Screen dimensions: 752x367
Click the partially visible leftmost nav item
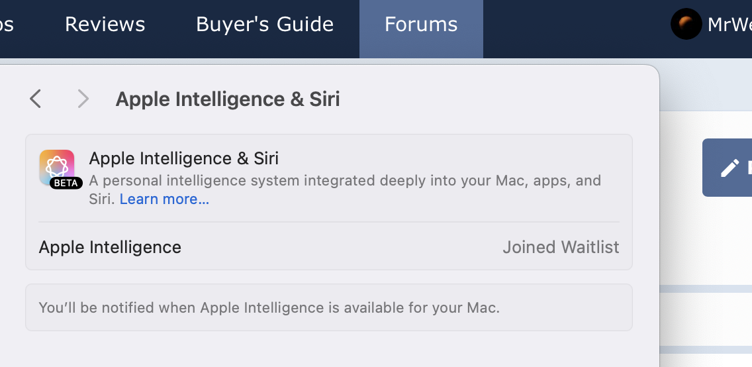(x=7, y=25)
